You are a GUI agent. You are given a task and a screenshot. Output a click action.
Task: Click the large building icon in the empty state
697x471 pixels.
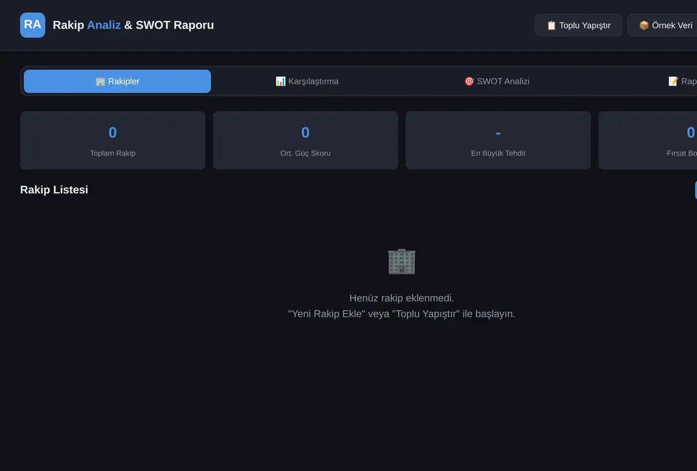(402, 261)
